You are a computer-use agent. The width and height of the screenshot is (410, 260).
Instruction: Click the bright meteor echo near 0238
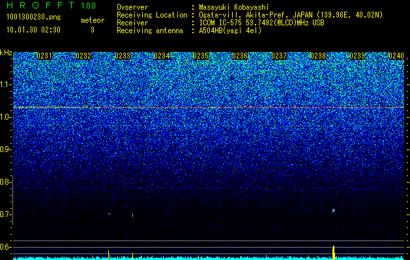click(x=333, y=211)
